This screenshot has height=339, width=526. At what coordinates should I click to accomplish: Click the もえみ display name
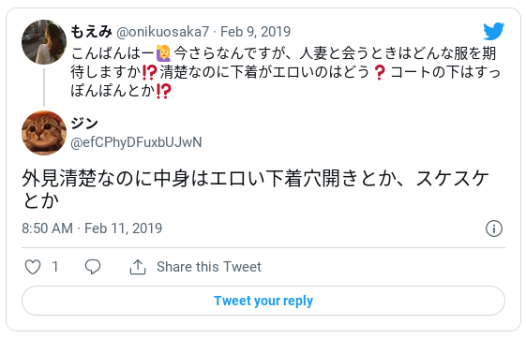pyautogui.click(x=91, y=32)
